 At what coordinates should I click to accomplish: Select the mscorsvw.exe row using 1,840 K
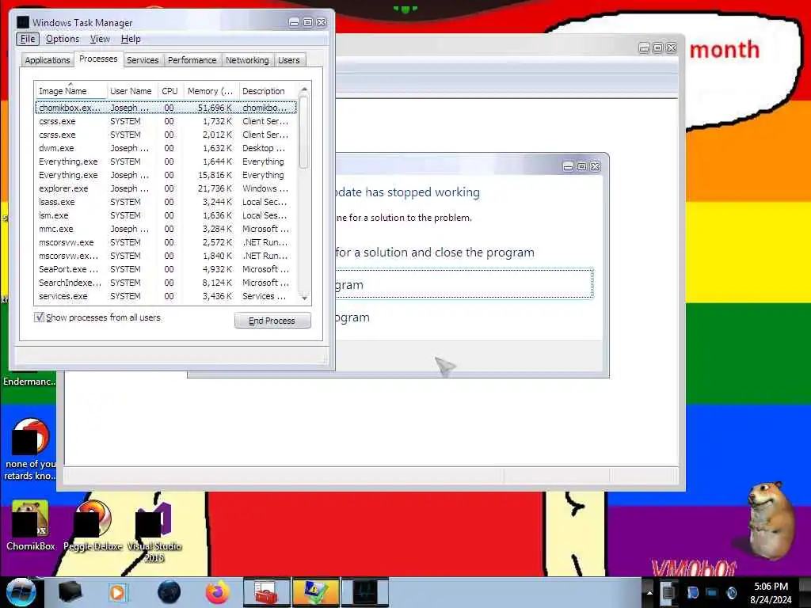coord(166,256)
